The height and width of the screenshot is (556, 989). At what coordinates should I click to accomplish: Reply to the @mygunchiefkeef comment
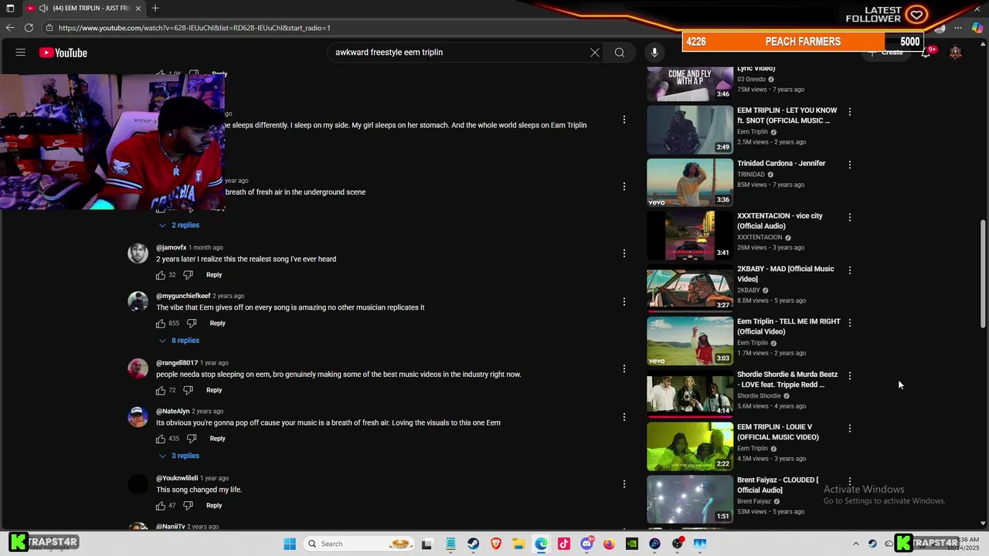click(x=218, y=324)
